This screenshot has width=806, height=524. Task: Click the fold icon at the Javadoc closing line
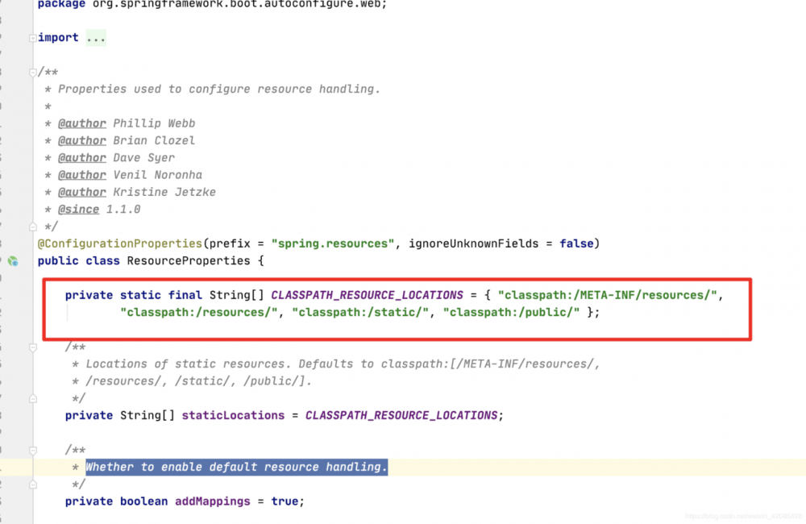(32, 227)
